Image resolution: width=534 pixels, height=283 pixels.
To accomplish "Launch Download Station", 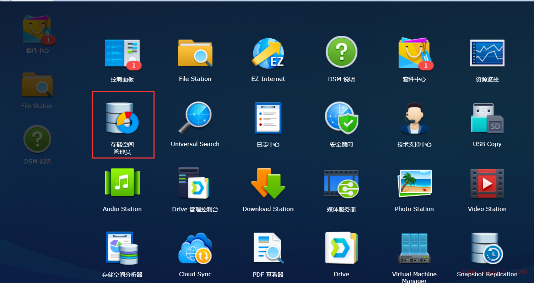I will [268, 183].
